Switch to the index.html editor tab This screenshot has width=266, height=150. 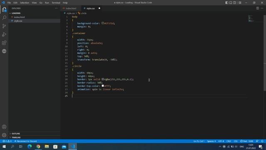[71, 8]
